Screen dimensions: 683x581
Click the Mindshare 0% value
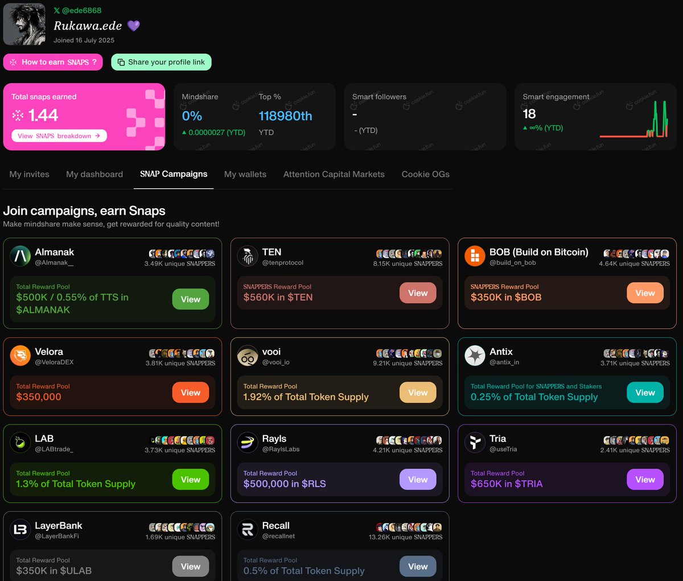pyautogui.click(x=192, y=116)
